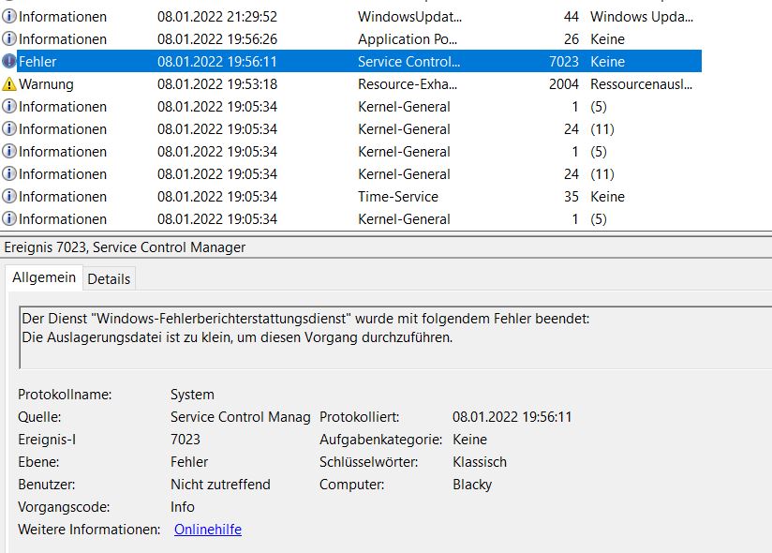Switch to the Details tab

click(110, 279)
